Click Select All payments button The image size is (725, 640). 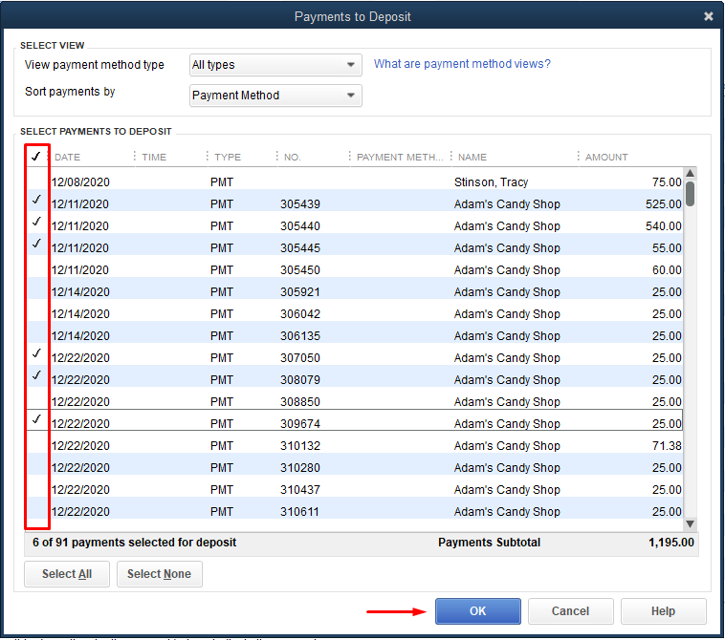[66, 574]
